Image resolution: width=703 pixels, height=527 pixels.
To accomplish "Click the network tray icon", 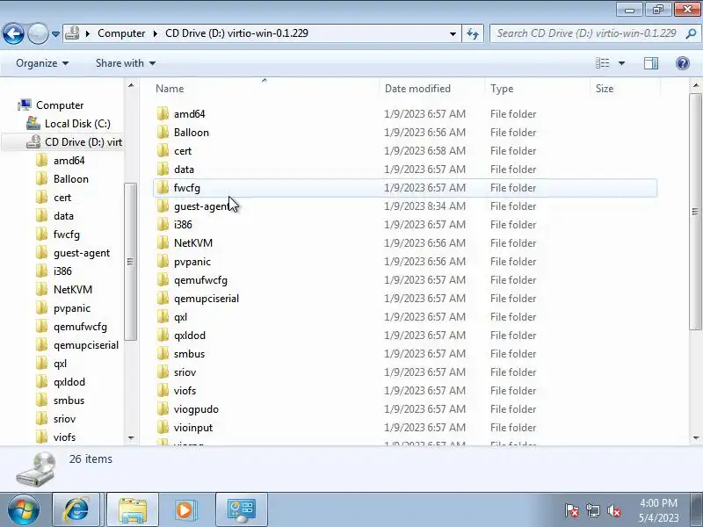I will [592, 510].
